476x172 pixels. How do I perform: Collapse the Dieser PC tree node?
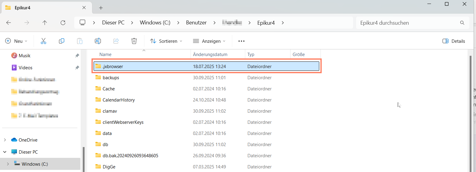[x=5, y=152]
